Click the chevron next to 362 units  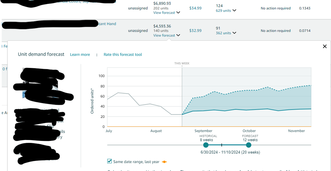click(x=234, y=33)
